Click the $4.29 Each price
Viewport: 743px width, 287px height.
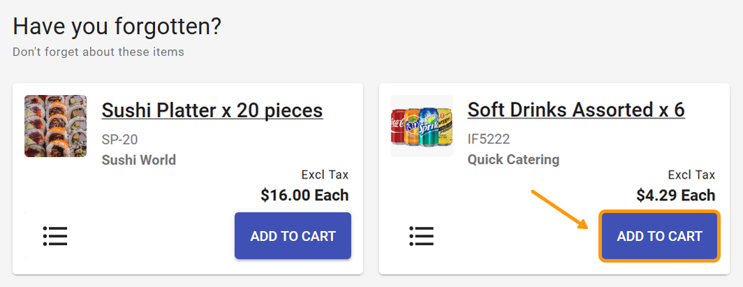coord(675,195)
